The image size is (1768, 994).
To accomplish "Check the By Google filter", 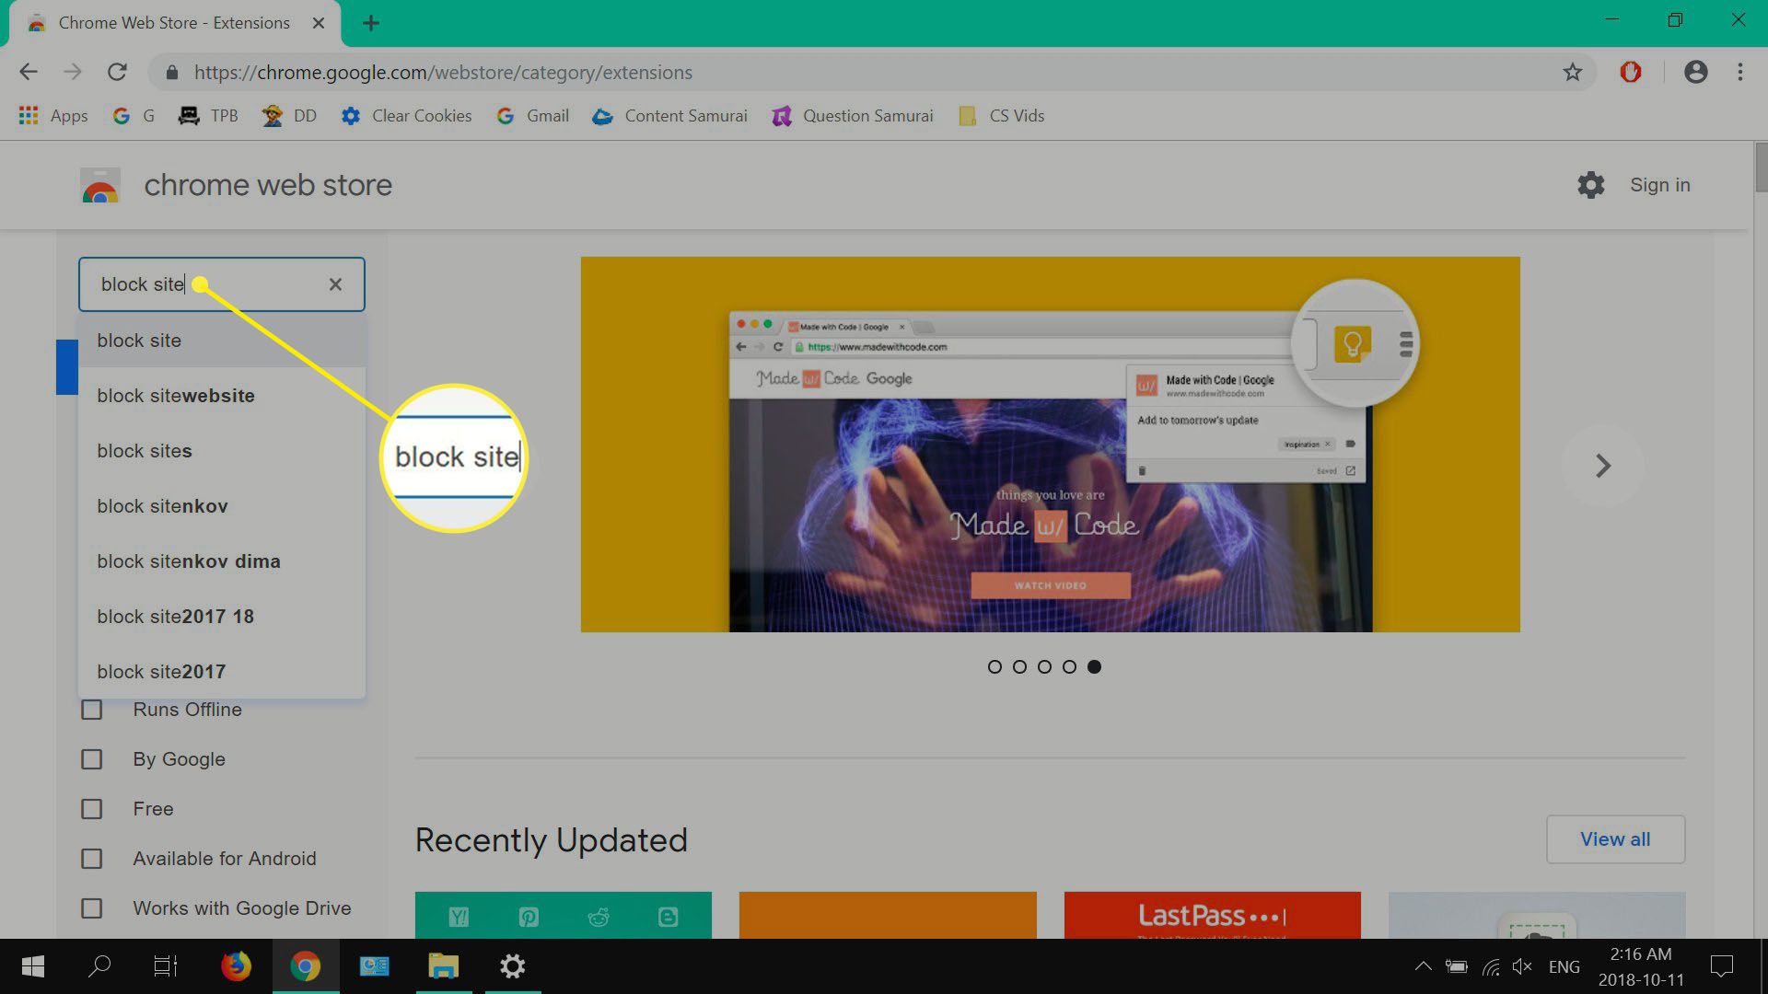I will point(92,759).
